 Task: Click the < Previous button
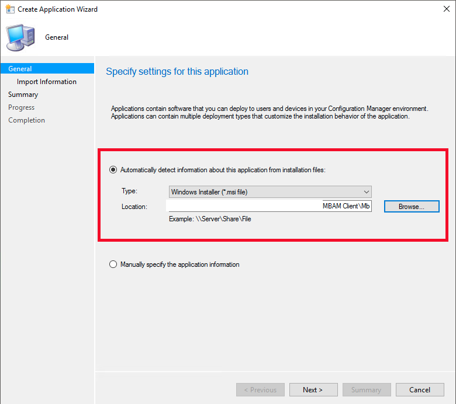260,390
